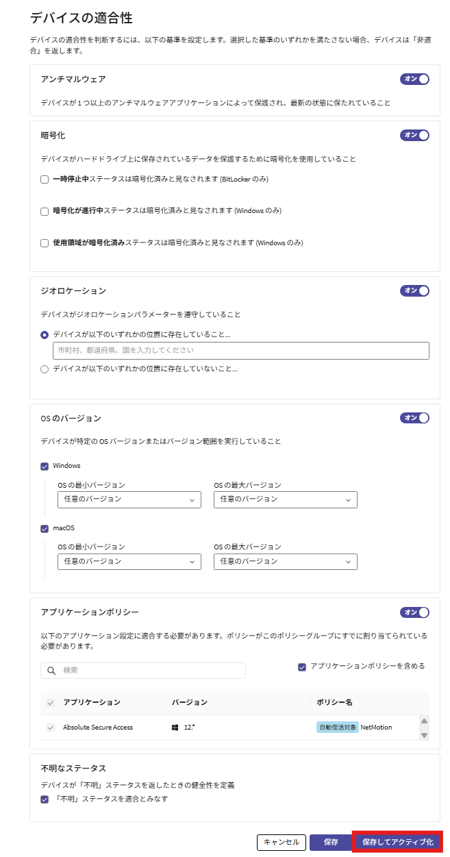Click the search magnifier icon in application policy

pos(51,671)
